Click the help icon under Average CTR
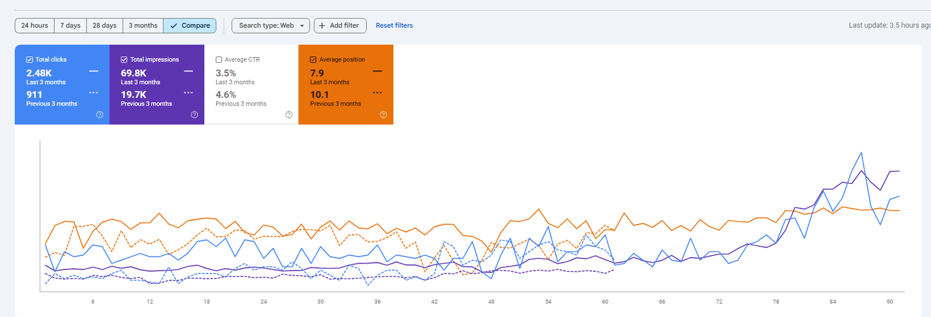931x317 pixels. tap(289, 115)
